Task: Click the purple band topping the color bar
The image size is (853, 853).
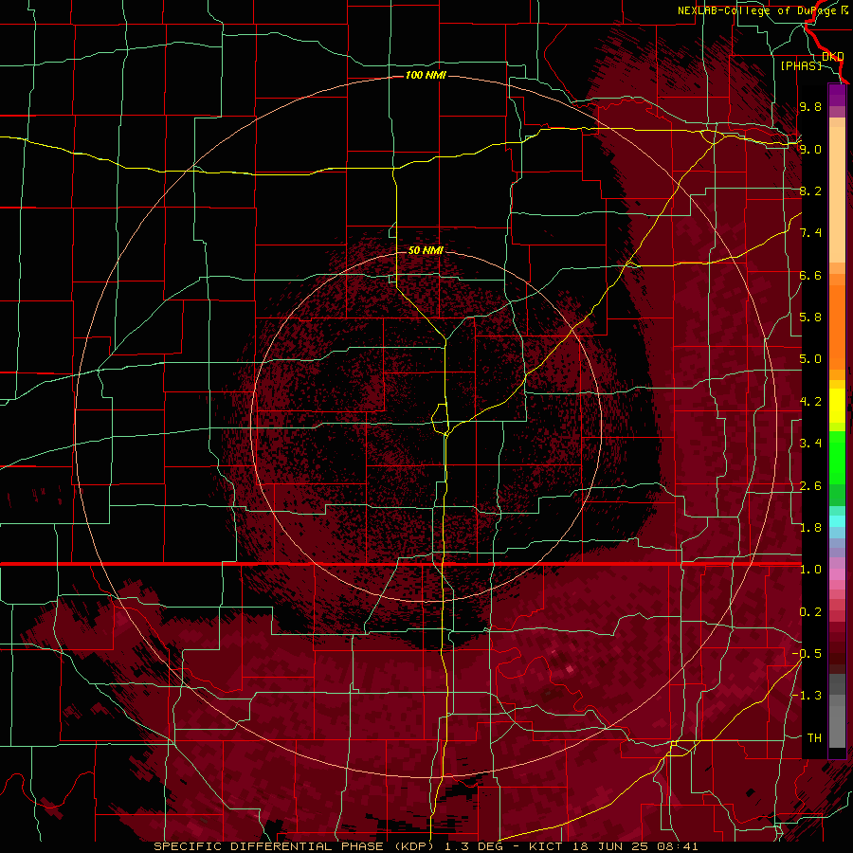Action: pos(837,95)
